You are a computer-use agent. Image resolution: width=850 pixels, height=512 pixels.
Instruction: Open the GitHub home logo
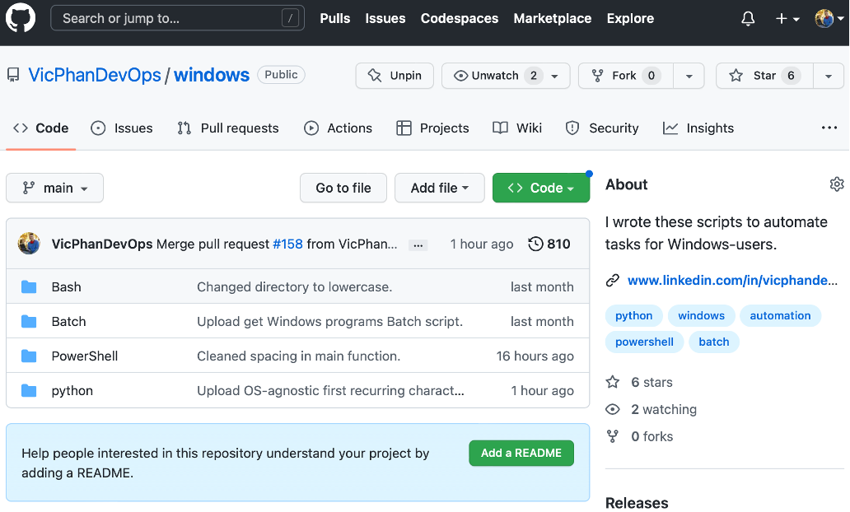click(x=21, y=17)
